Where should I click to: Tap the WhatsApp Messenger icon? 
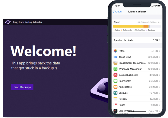[116, 69]
